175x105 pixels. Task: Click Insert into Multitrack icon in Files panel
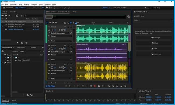pos(17,16)
